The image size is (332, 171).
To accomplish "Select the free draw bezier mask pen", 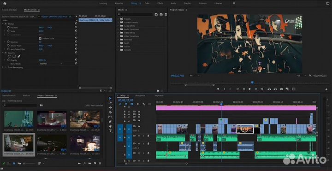I will 19,56.
